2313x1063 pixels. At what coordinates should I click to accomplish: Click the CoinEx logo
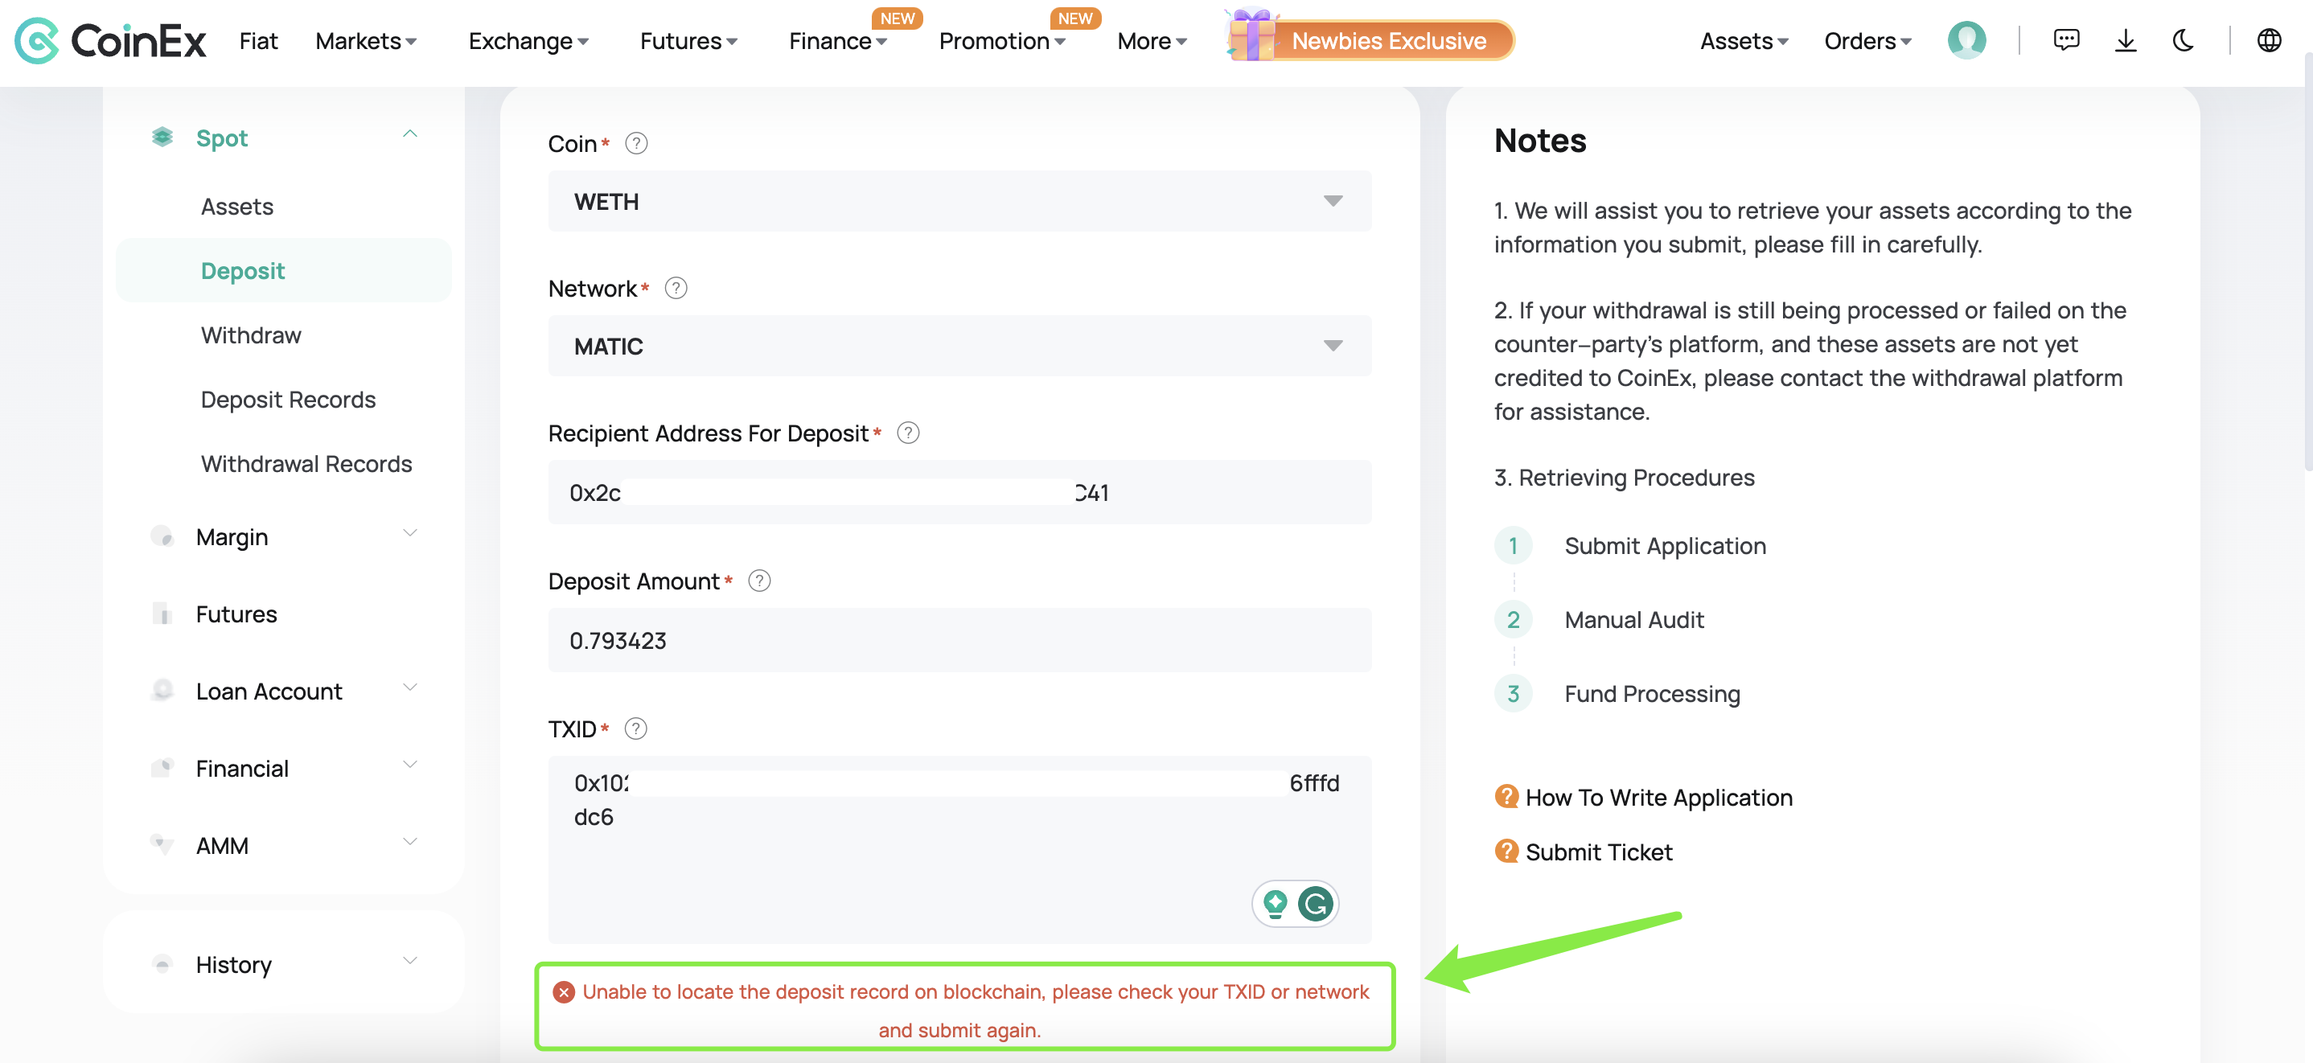(110, 40)
